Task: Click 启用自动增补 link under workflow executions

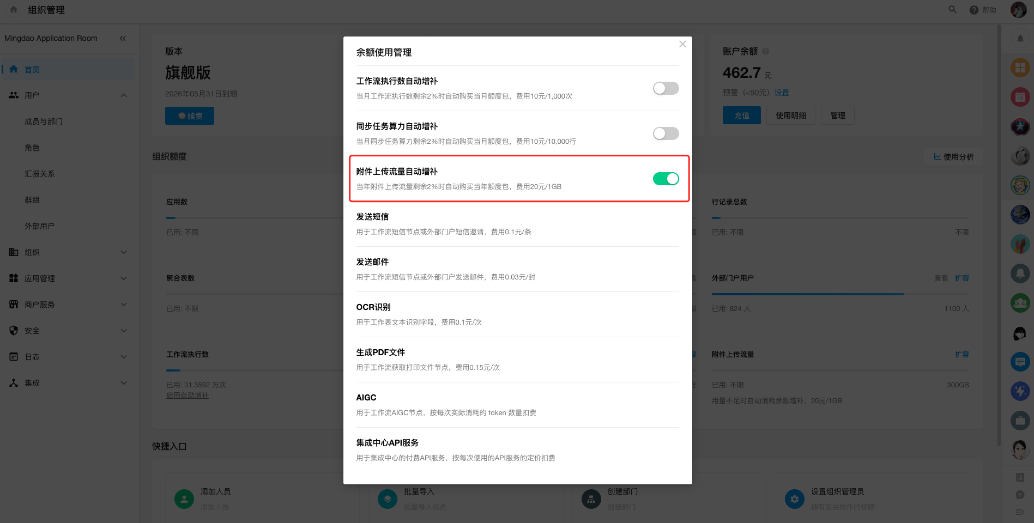Action: 188,396
